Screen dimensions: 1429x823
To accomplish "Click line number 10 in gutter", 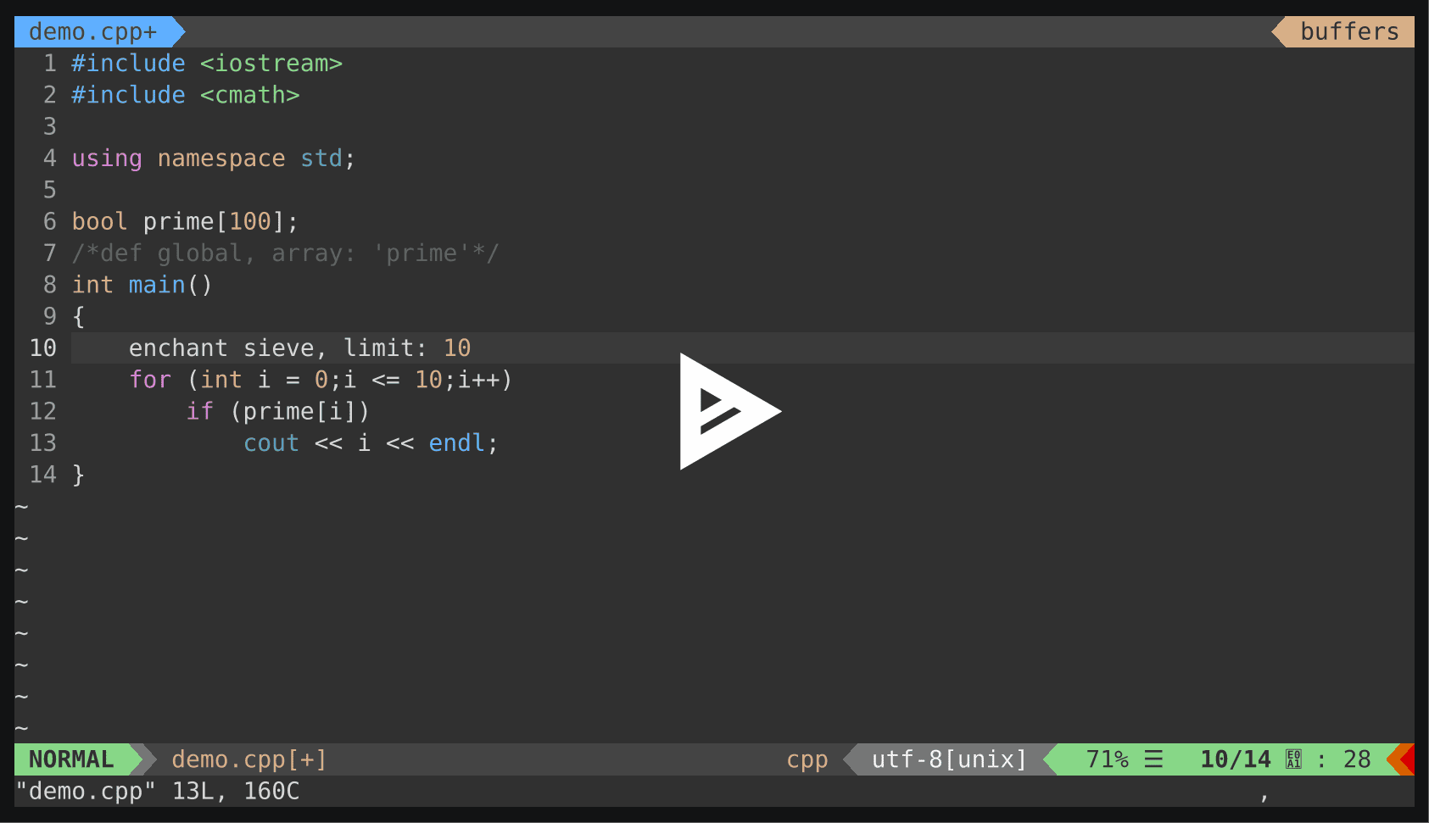I will pyautogui.click(x=43, y=348).
